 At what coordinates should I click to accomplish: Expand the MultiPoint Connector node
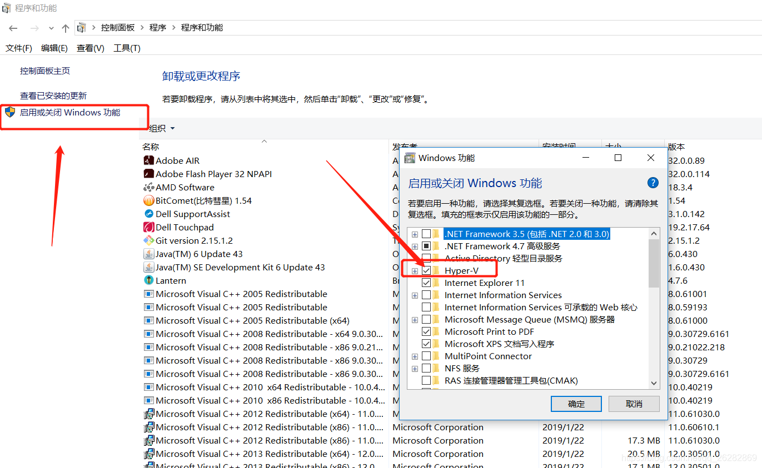point(415,356)
